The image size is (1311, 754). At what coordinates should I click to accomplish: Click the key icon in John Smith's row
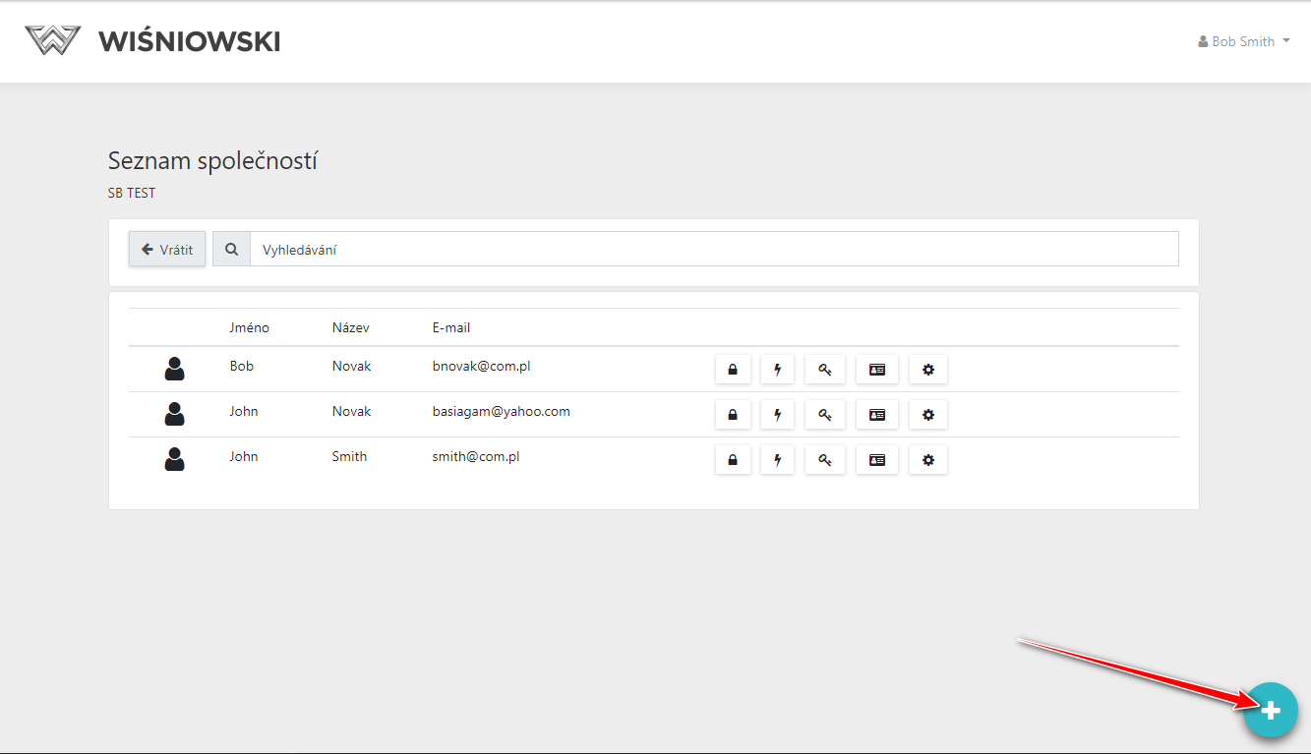824,460
